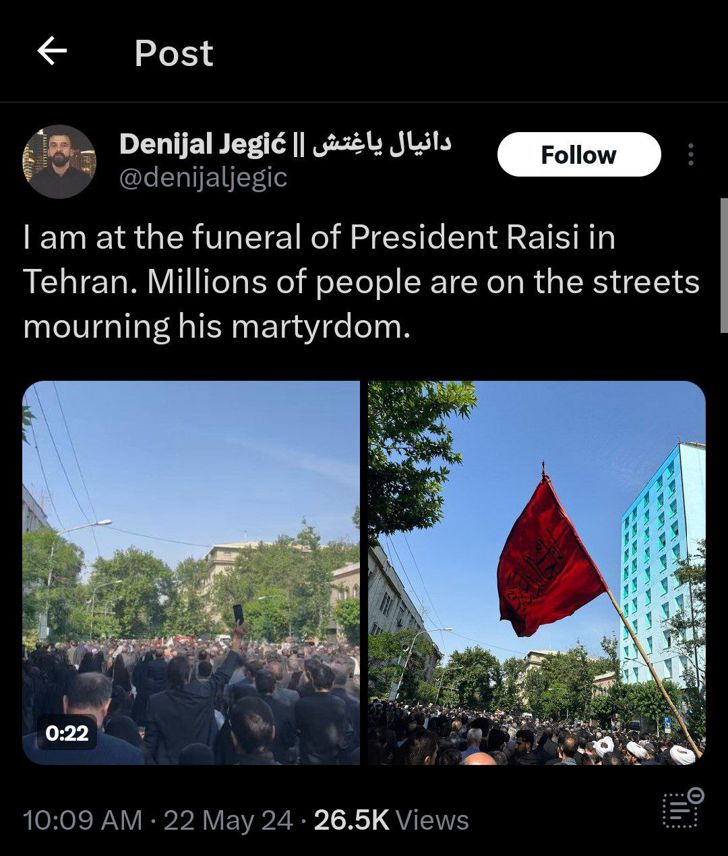This screenshot has height=856, width=728.
Task: Tap the 0:22 video duration badge
Action: click(x=67, y=733)
